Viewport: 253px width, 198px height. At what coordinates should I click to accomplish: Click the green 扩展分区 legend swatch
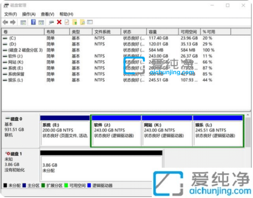coord(43,185)
